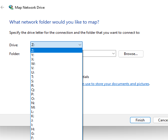Open the Folder combo box dropdown arrow
The image size is (168, 140).
[113, 54]
